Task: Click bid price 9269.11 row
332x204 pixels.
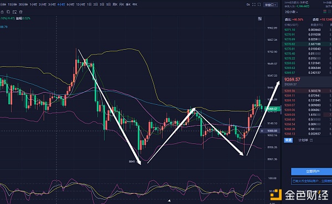Action: click(x=307, y=95)
